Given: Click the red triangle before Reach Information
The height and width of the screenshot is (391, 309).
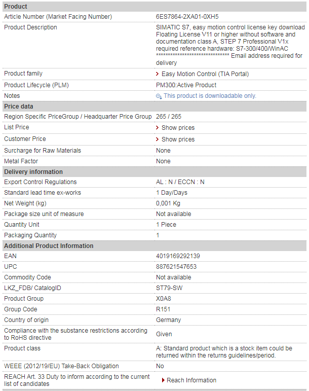Looking at the screenshot, I should [163, 380].
